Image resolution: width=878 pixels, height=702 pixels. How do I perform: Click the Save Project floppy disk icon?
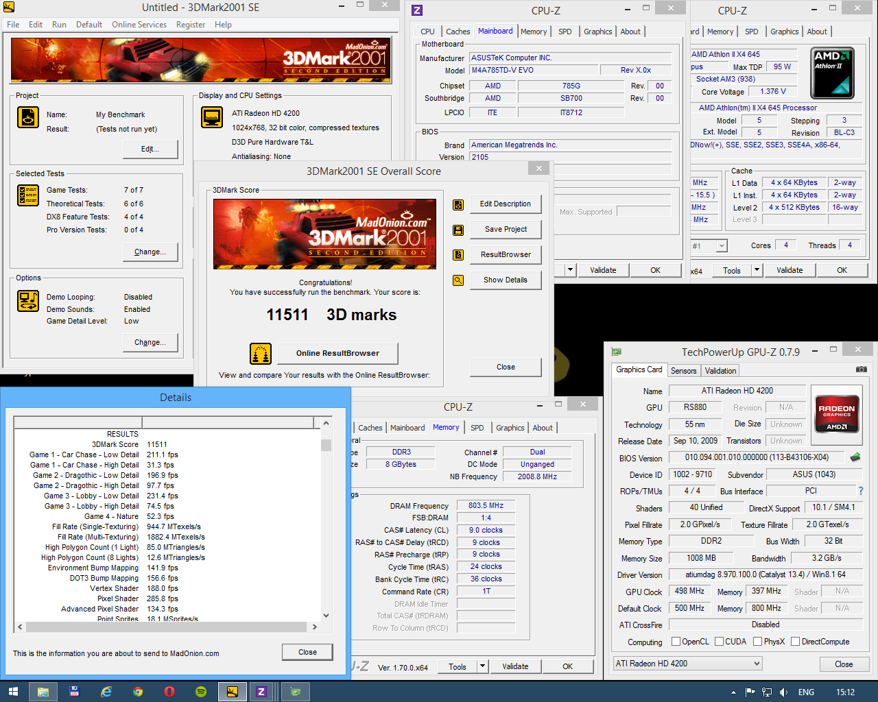(458, 230)
